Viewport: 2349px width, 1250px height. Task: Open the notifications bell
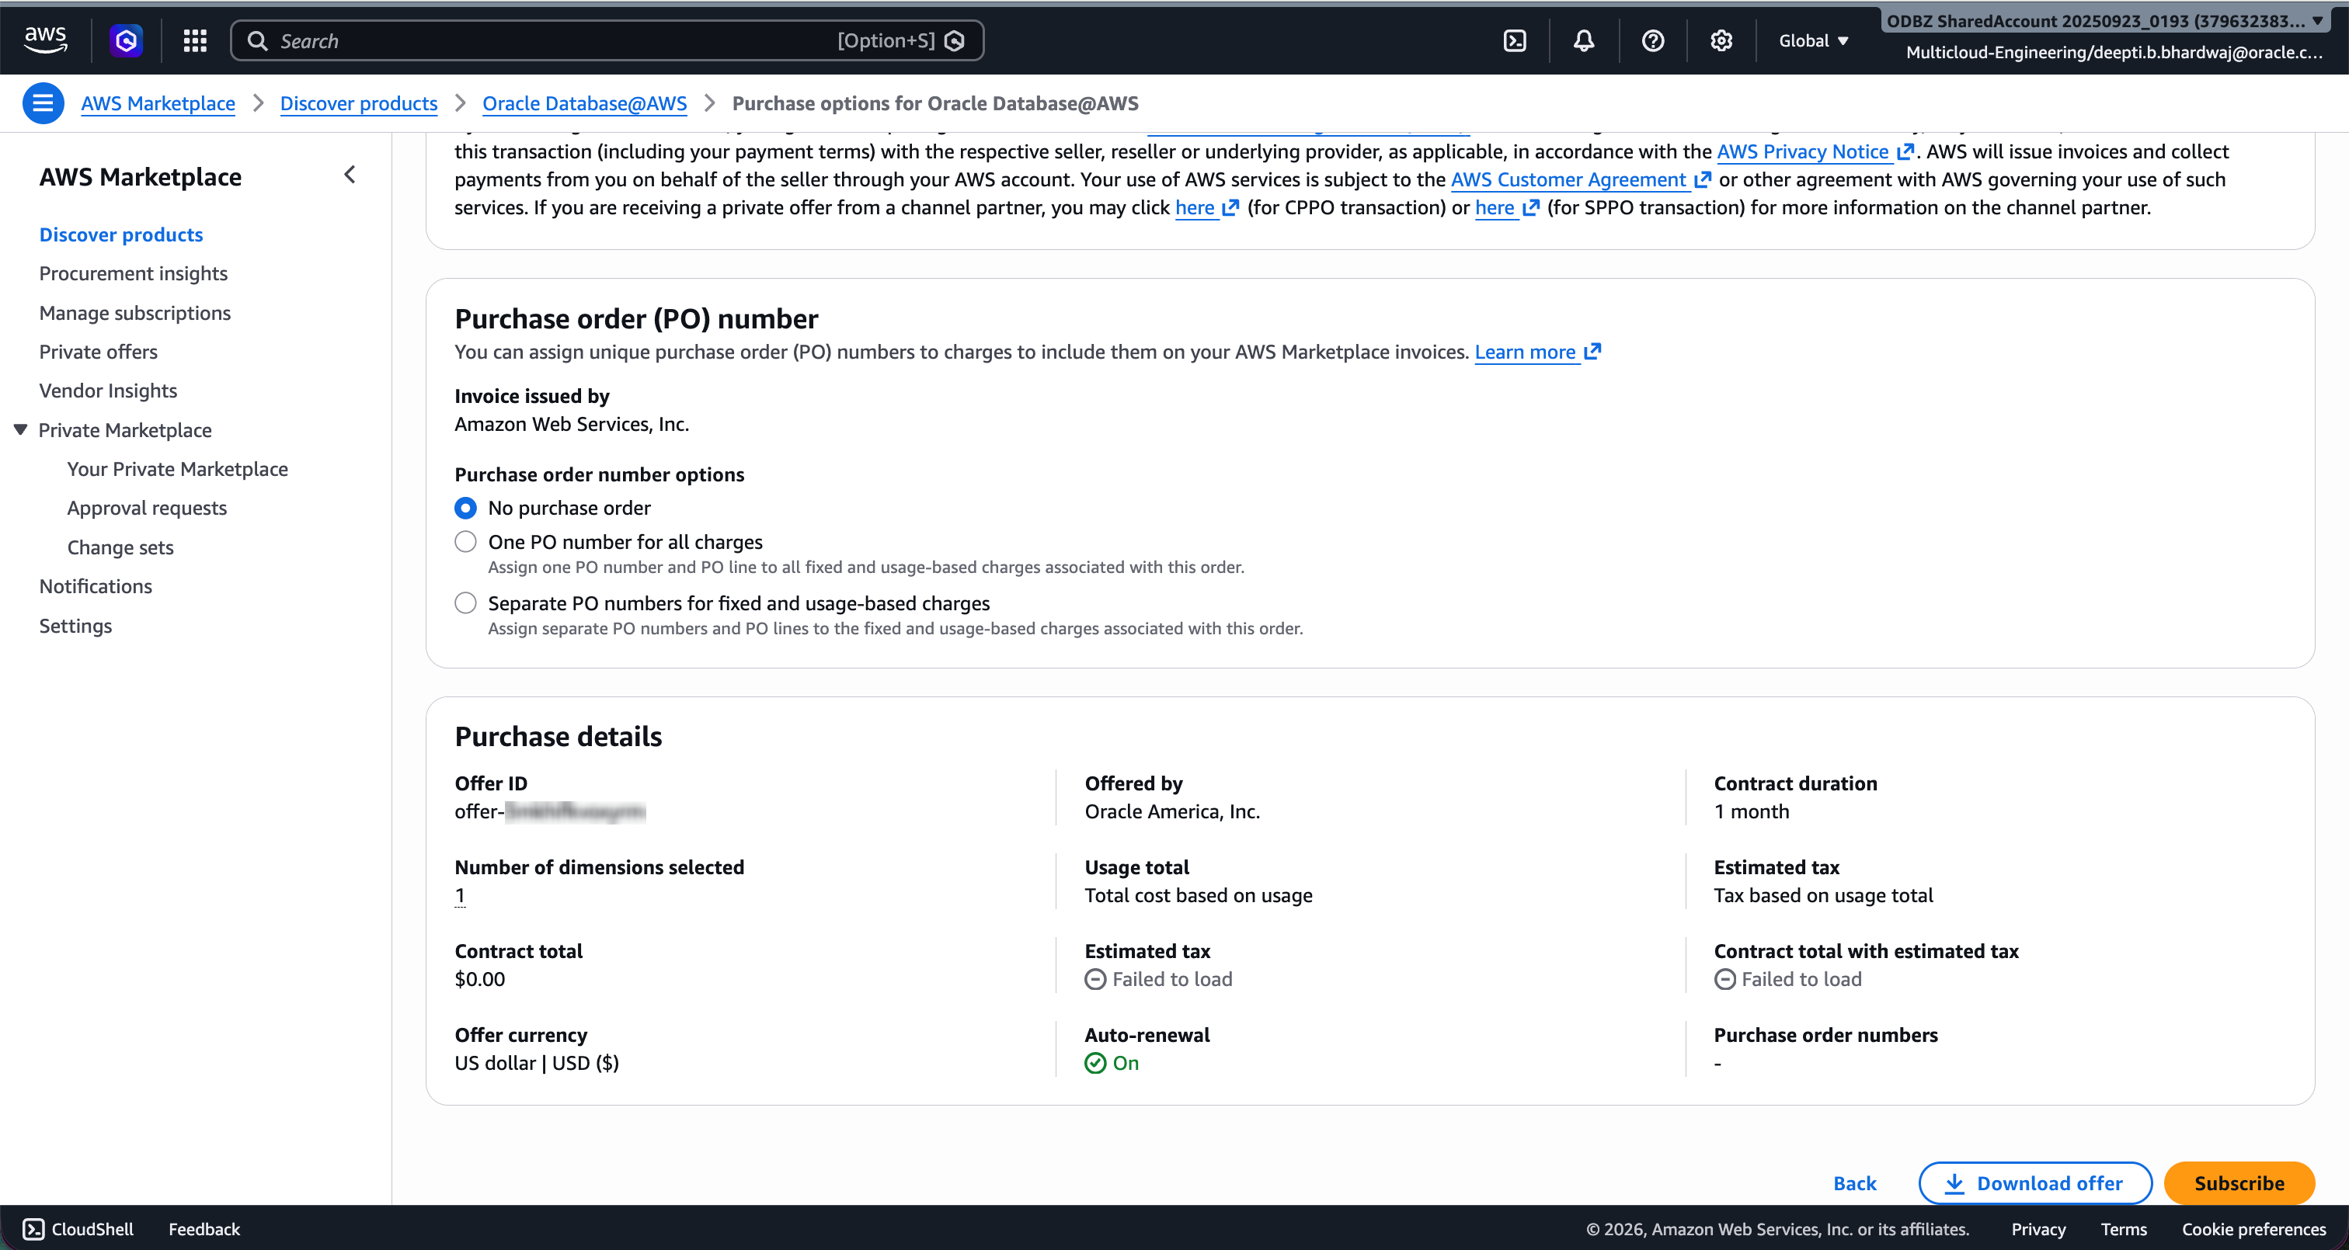(1584, 40)
